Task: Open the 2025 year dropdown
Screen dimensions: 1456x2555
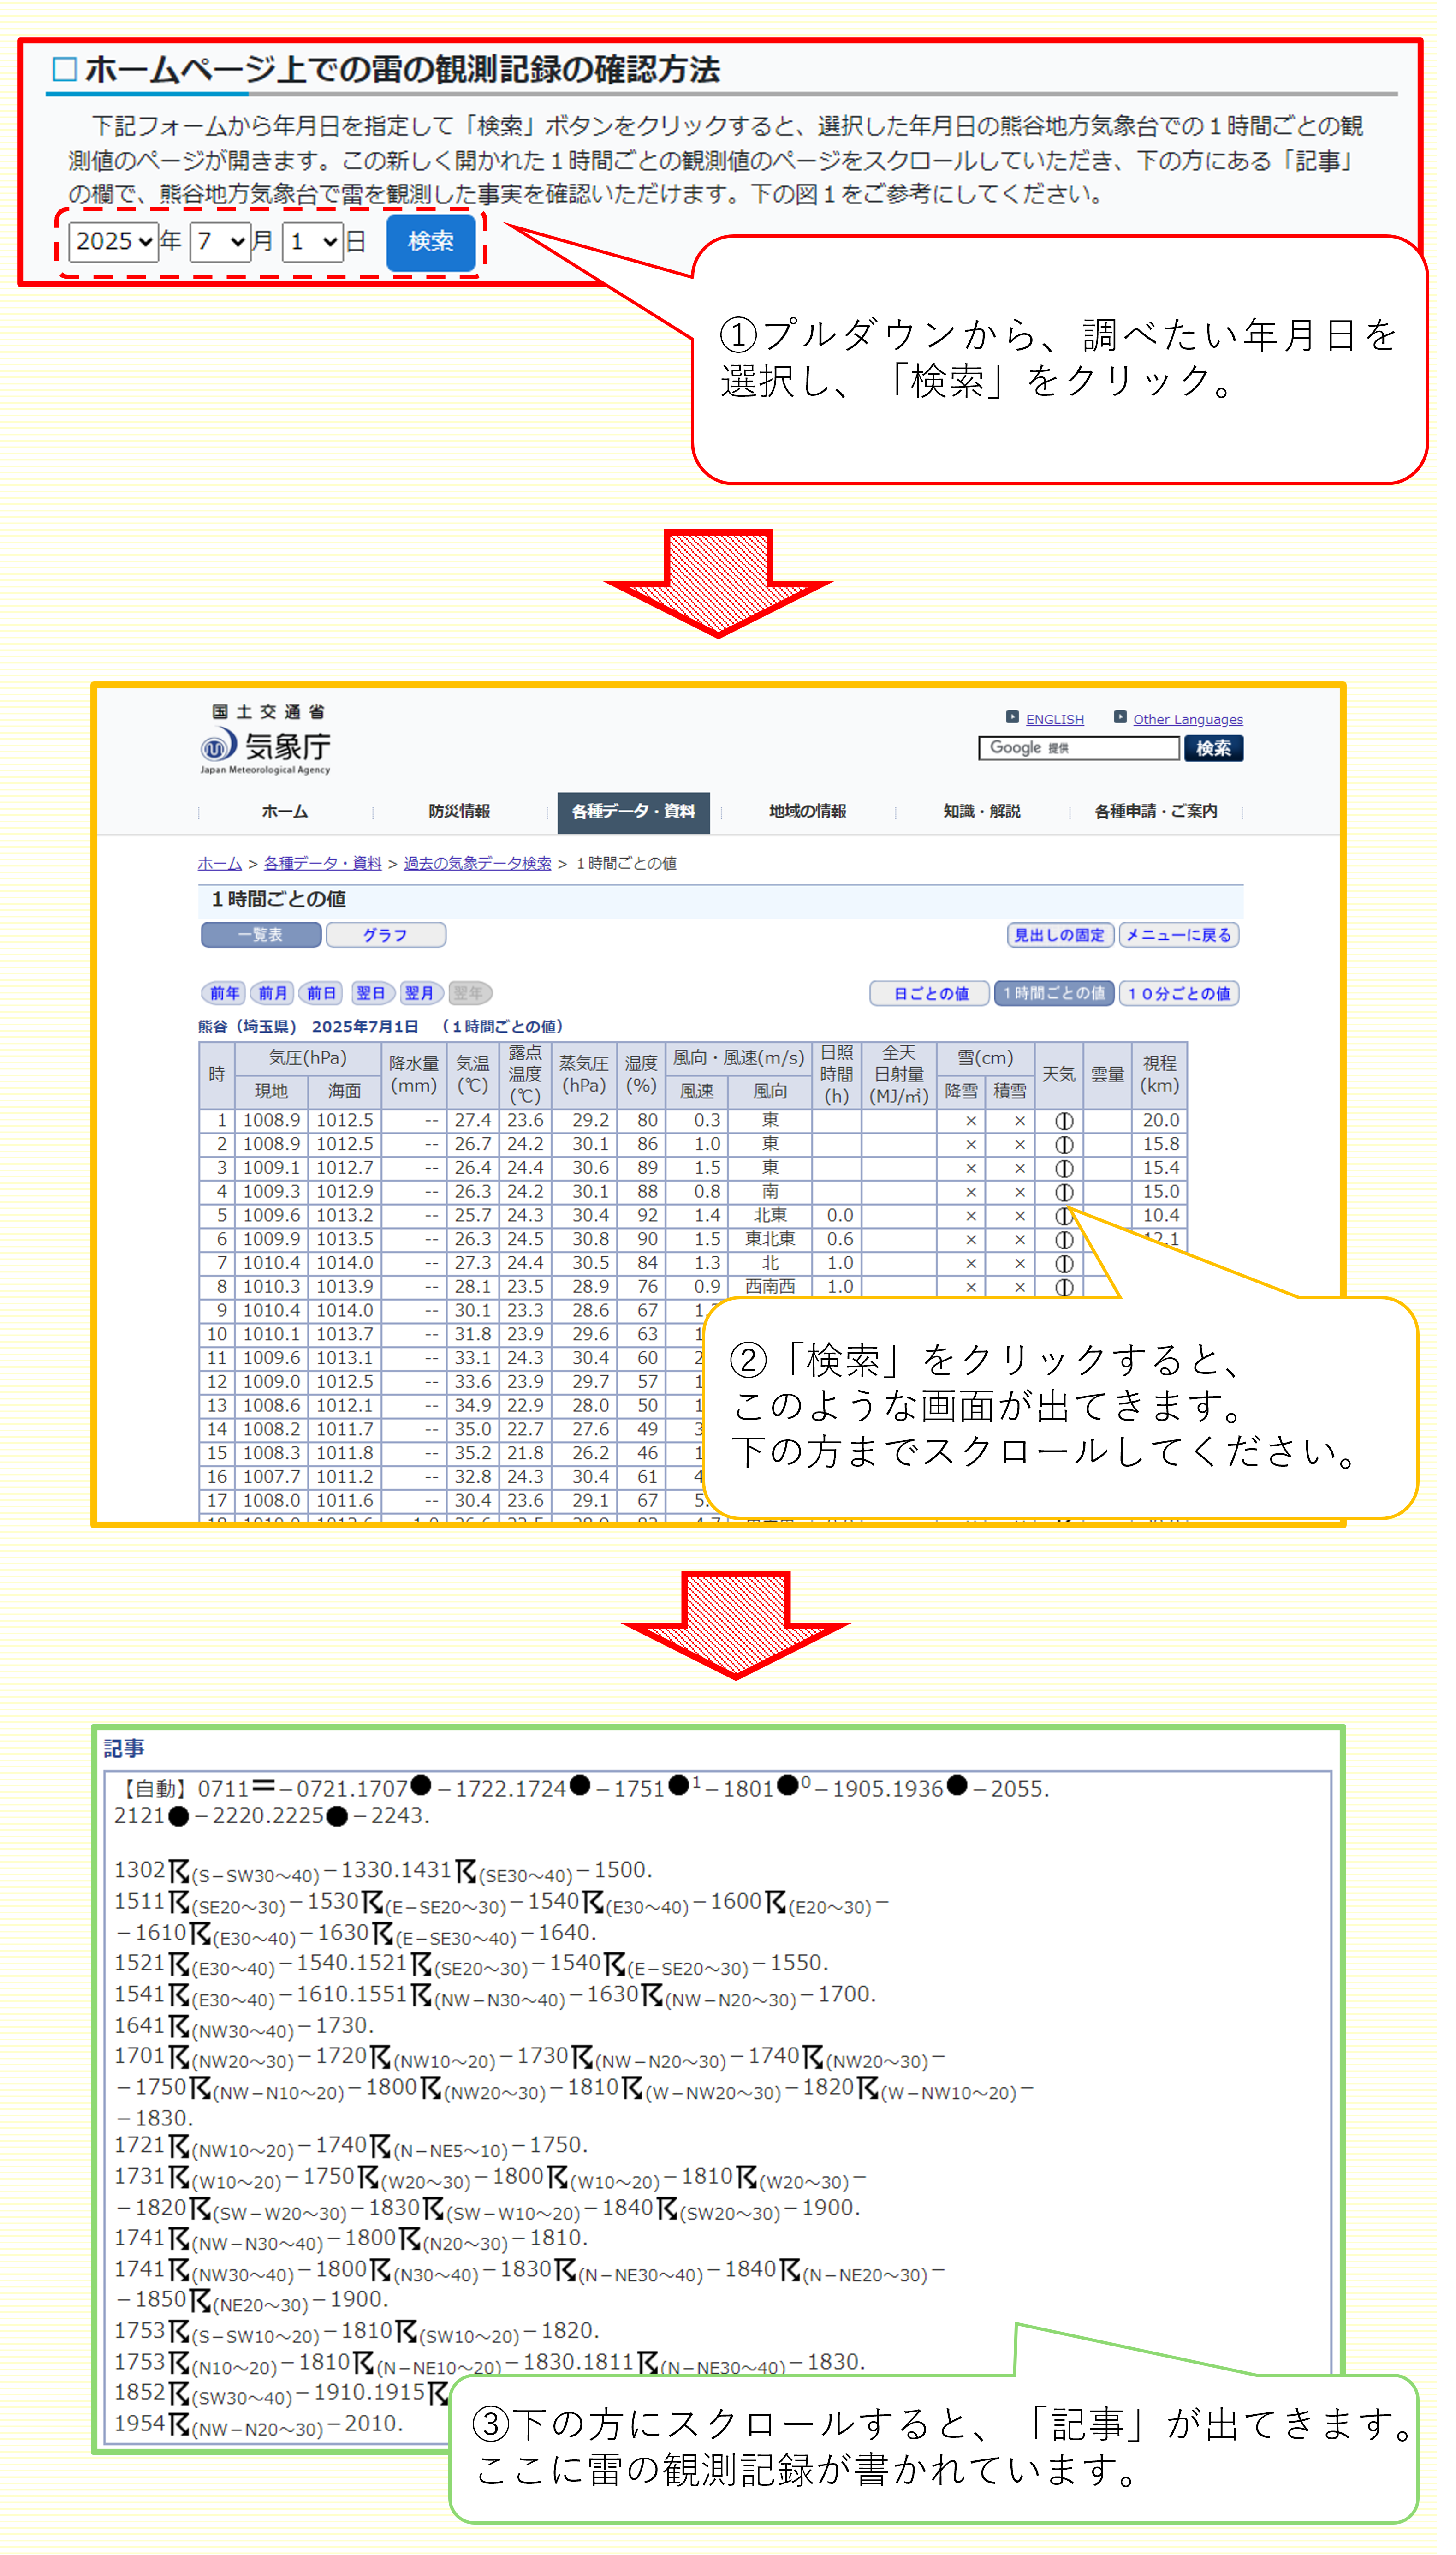Action: pos(114,242)
